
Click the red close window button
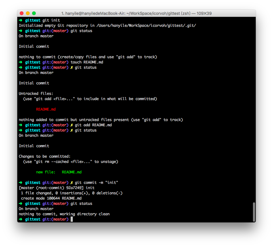tap(22, 13)
